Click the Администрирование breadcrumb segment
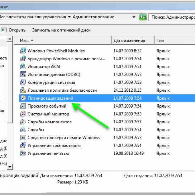Viewport: 195px width, 195px height. [93, 17]
